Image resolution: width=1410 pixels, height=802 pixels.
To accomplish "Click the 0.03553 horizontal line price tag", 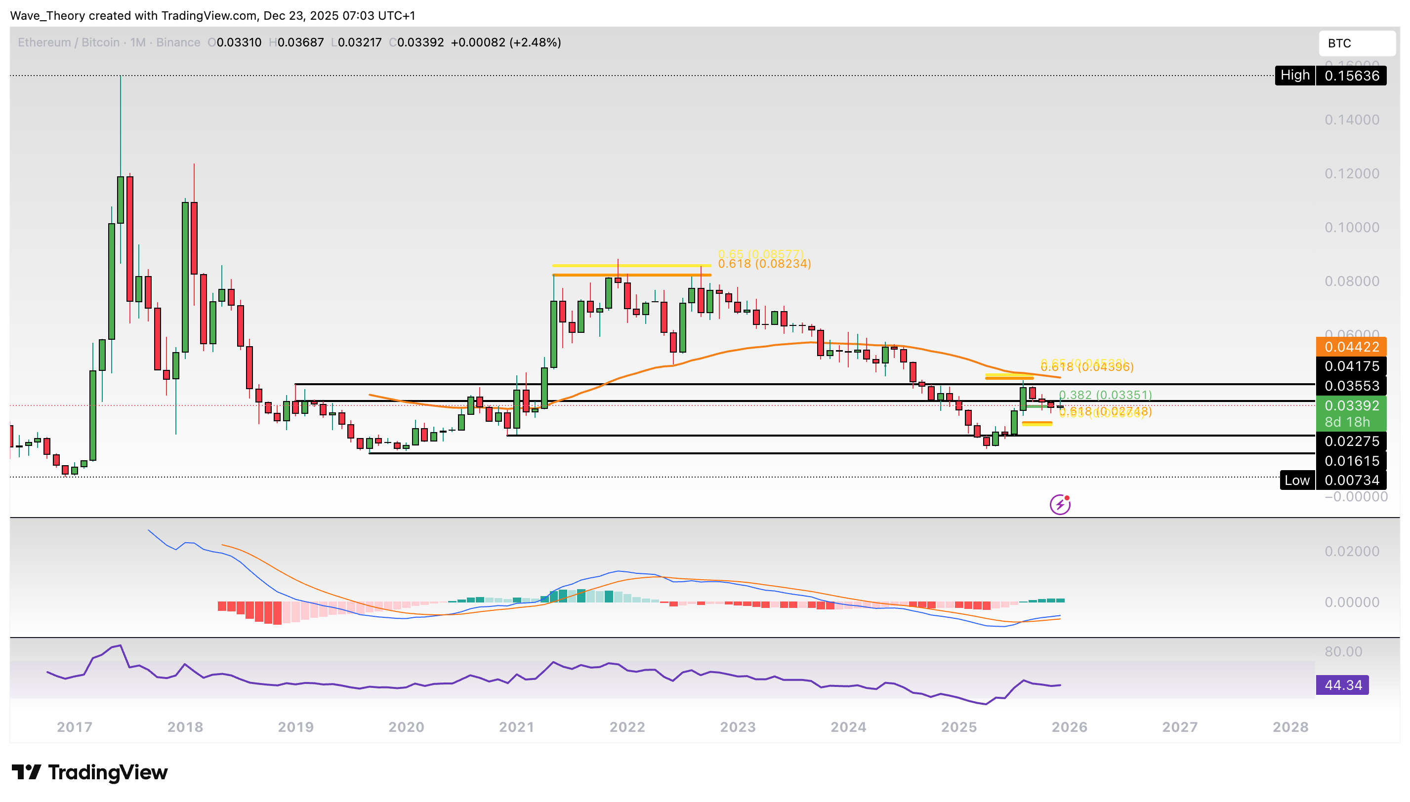I will click(1351, 386).
